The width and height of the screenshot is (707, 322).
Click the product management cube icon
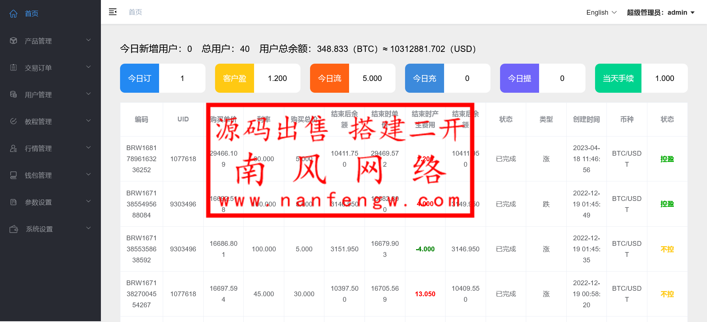[x=14, y=41]
